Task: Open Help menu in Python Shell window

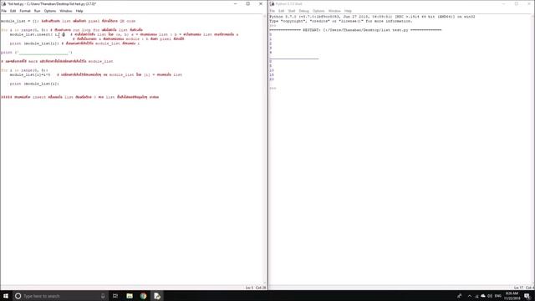Action: 348,11
